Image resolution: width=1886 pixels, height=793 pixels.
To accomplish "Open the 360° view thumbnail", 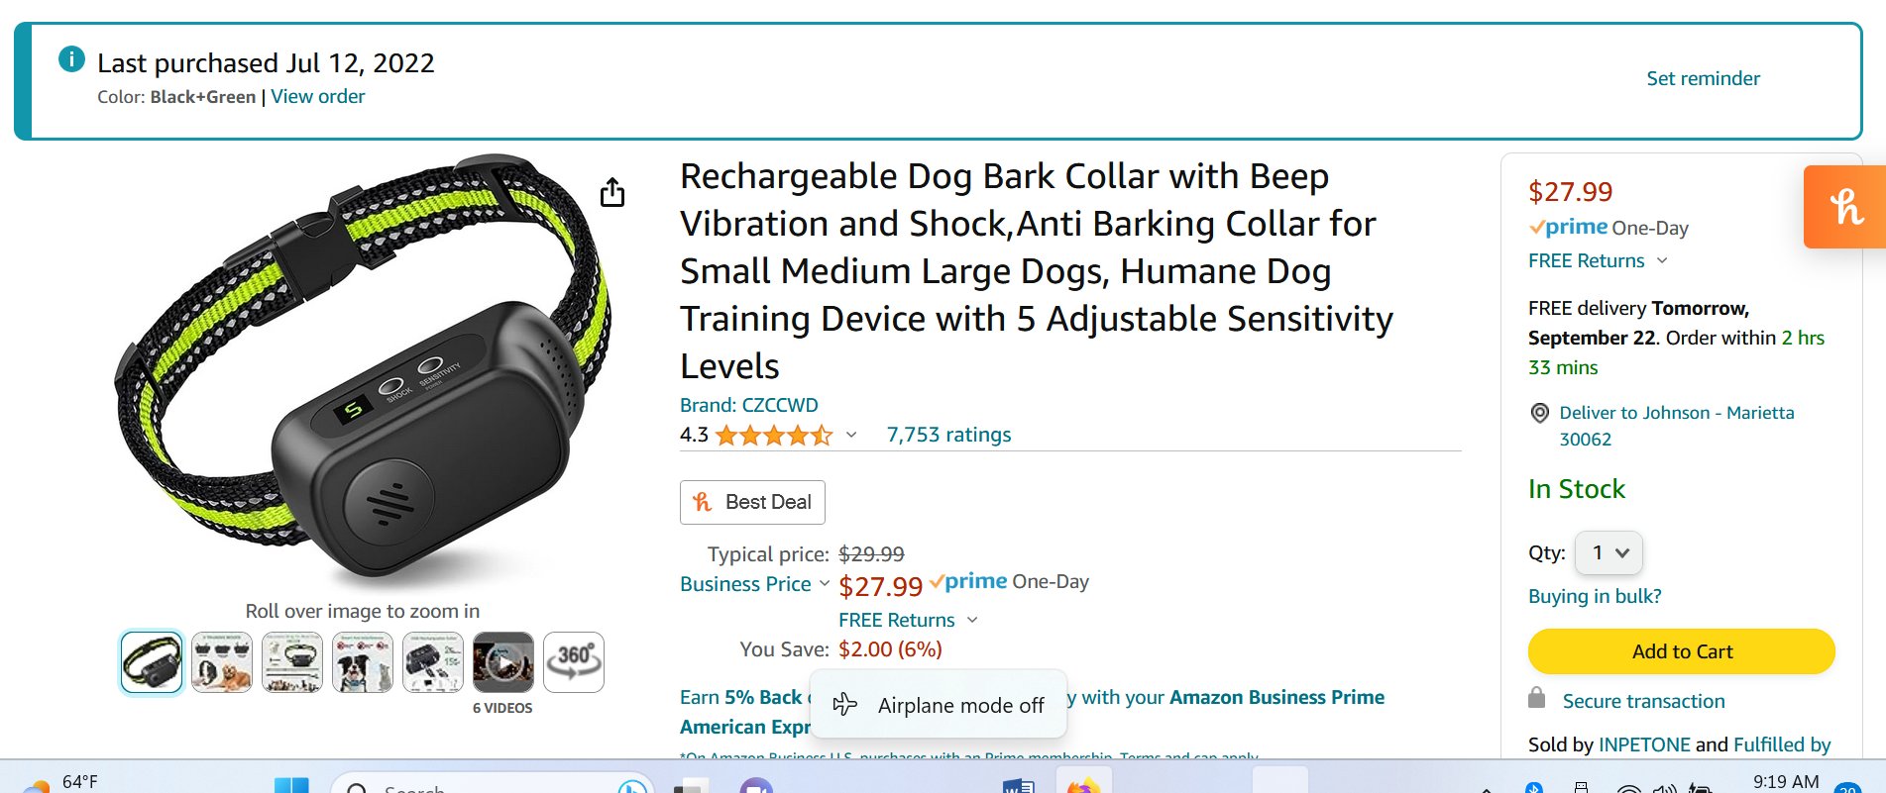I will tap(574, 661).
